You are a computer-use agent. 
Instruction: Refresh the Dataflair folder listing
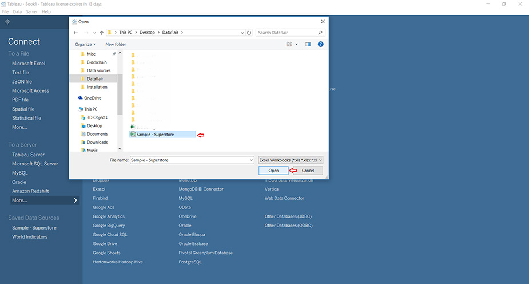click(249, 33)
